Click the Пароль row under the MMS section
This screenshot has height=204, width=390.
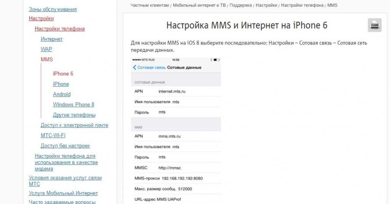(176, 157)
